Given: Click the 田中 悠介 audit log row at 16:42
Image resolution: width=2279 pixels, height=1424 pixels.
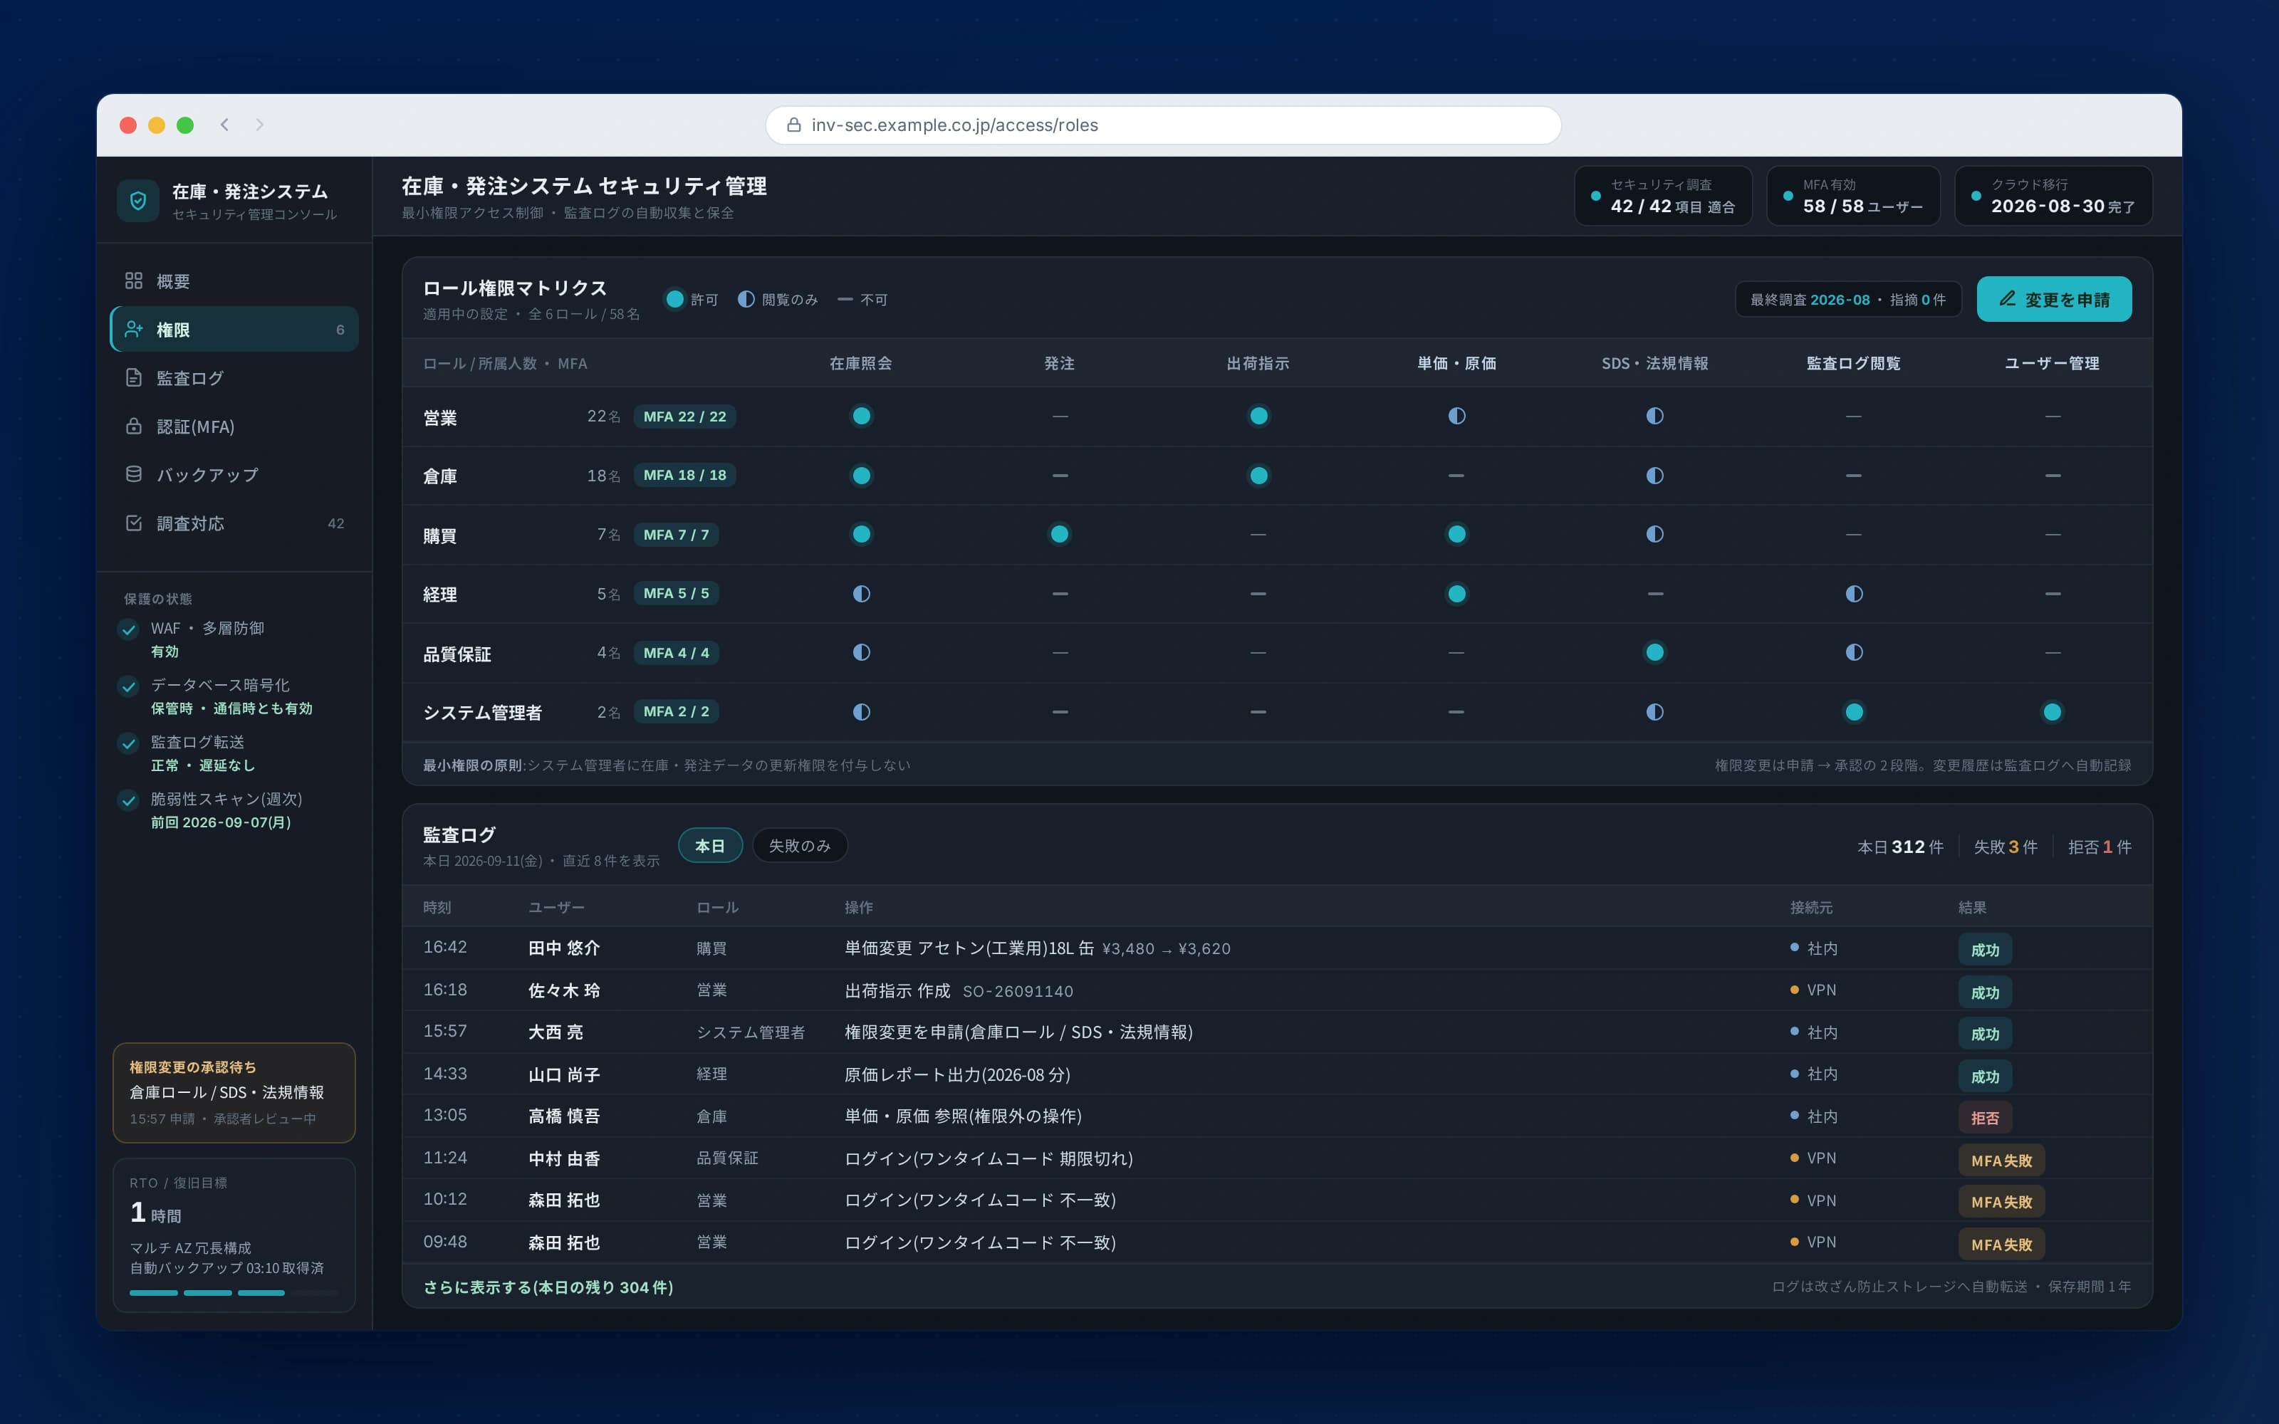Looking at the screenshot, I should tap(1277, 948).
